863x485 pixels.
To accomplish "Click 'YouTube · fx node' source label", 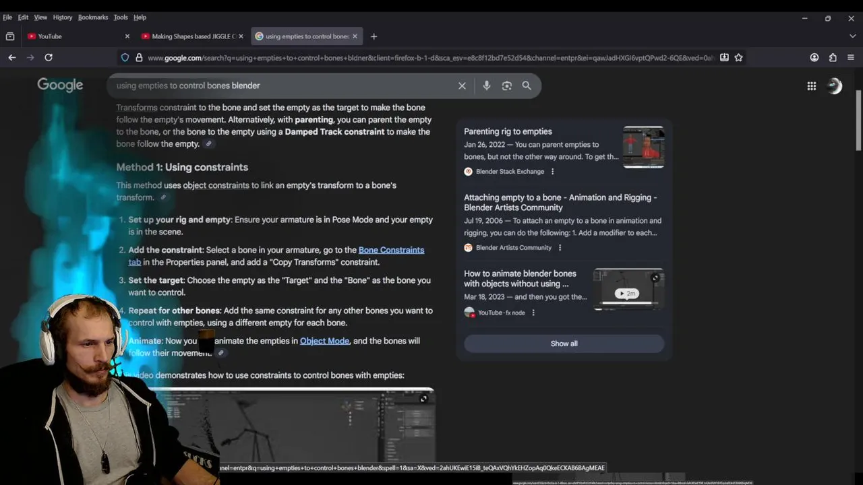I will pos(501,313).
